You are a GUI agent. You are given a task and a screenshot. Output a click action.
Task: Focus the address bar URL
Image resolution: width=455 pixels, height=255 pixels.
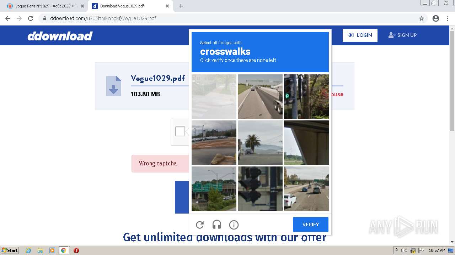pyautogui.click(x=103, y=18)
